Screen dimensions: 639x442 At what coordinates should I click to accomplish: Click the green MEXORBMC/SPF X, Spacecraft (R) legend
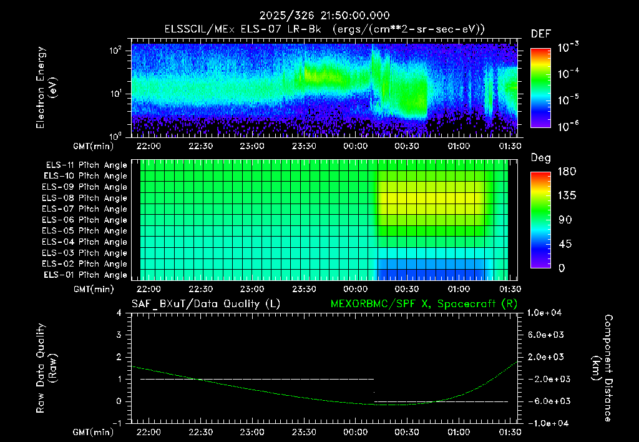pyautogui.click(x=424, y=304)
